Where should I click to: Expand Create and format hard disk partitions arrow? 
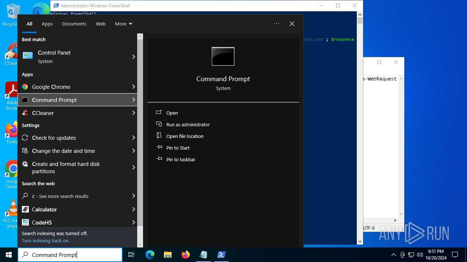[x=134, y=167]
